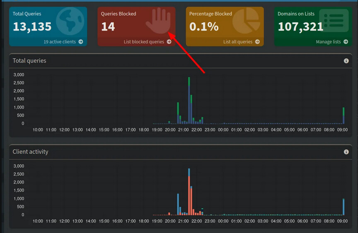Click the Queries Blocked count of 14
The width and height of the screenshot is (358, 233).
coord(108,27)
